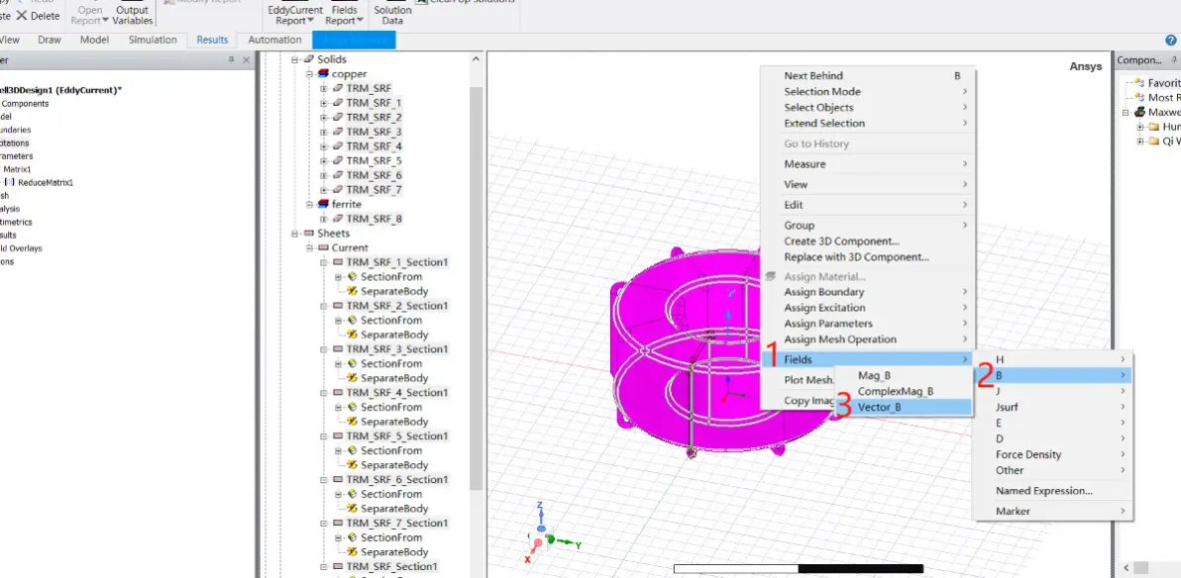The height and width of the screenshot is (578, 1181).
Task: Collapse the copper tree node
Action: point(309,74)
